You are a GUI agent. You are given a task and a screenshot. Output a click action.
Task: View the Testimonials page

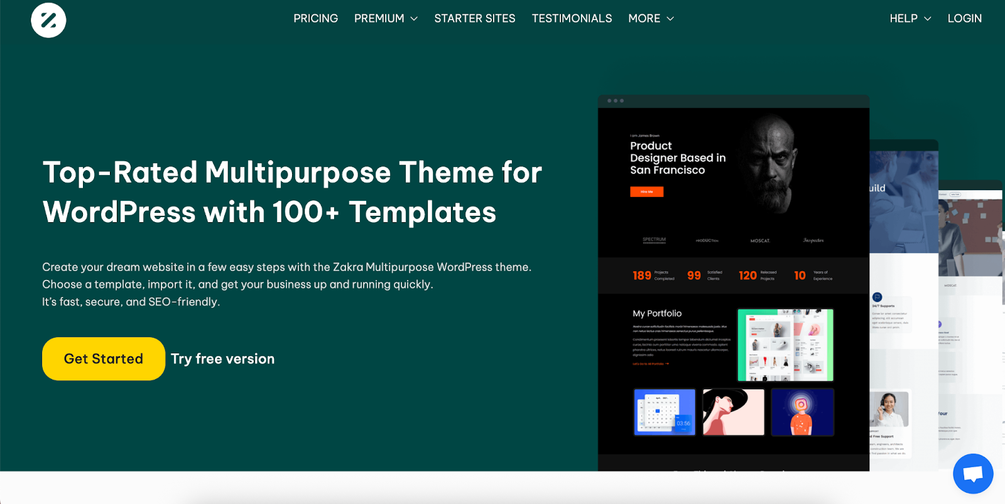coord(572,19)
